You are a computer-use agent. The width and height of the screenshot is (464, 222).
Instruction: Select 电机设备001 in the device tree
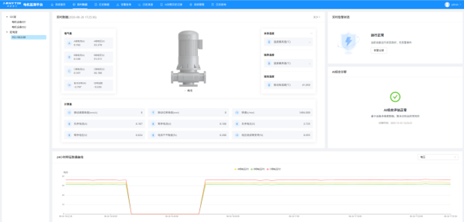coord(19,22)
